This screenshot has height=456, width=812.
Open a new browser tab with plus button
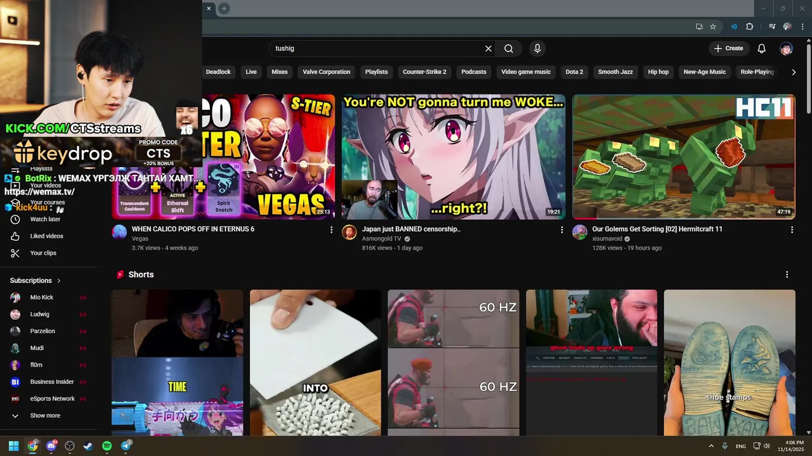coord(224,8)
